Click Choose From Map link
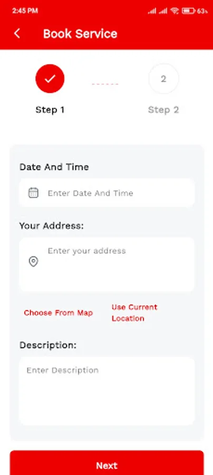 (59, 312)
